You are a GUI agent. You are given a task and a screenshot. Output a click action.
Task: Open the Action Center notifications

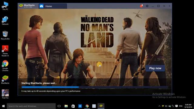pyautogui.click(x=176, y=106)
